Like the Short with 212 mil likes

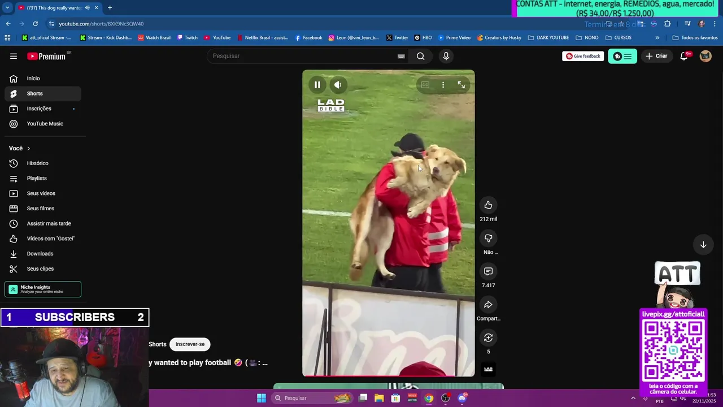pos(489,205)
